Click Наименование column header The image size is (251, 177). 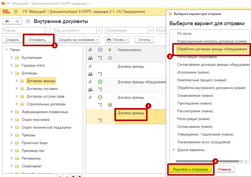click(x=129, y=50)
